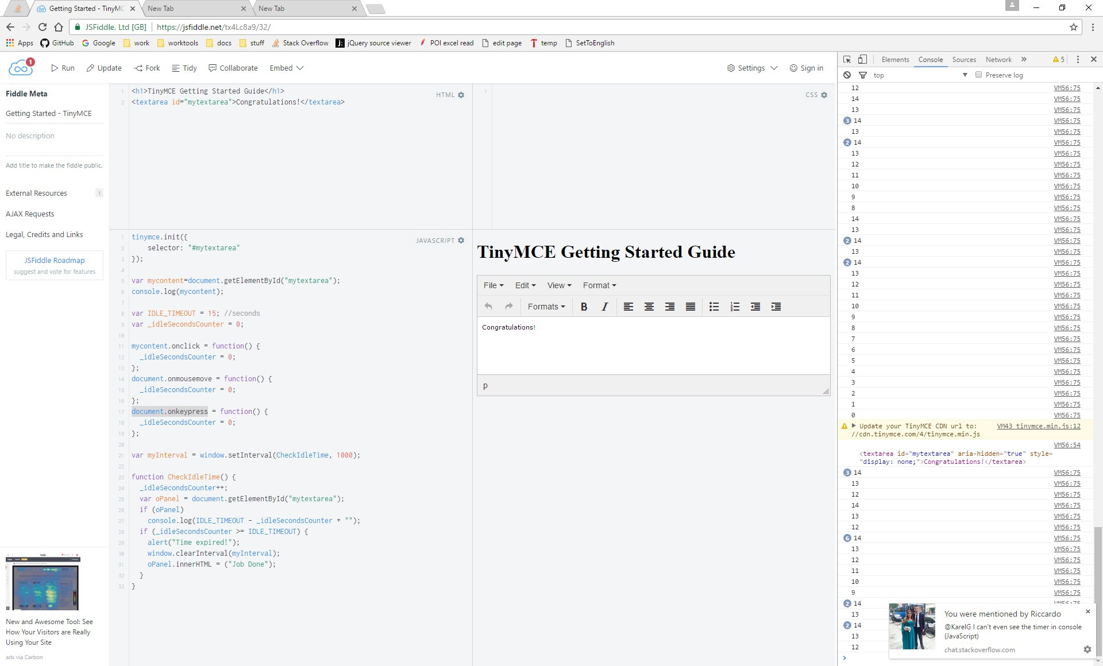Click the Sign in link
The height and width of the screenshot is (666, 1103).
tap(806, 68)
